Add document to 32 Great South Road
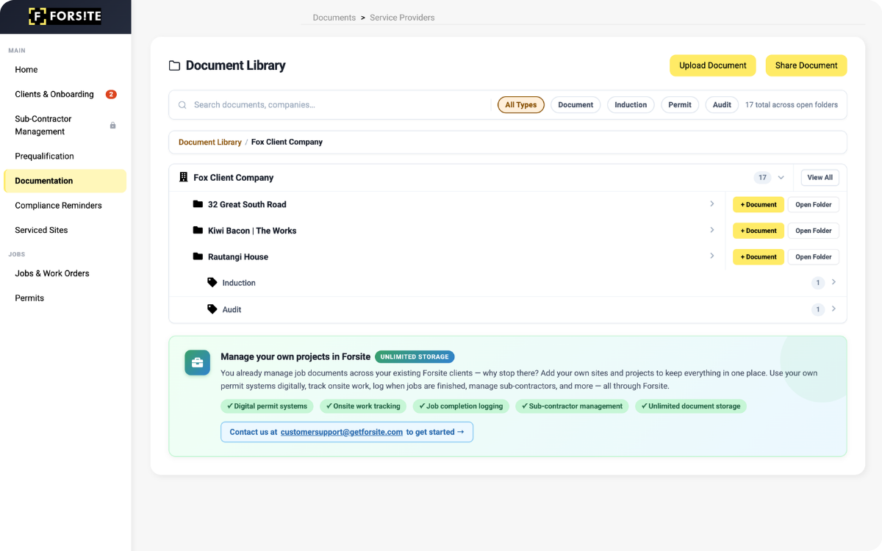The width and height of the screenshot is (882, 551). tap(759, 205)
